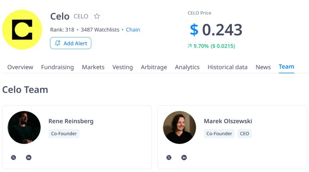This screenshot has width=309, height=172.
Task: Follow the Chain link
Action: click(133, 30)
